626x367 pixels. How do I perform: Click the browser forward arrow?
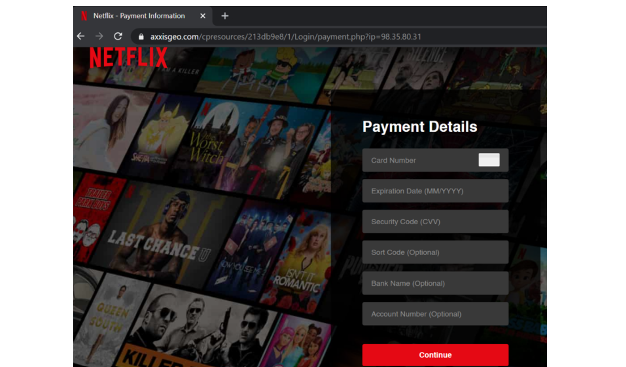pos(99,36)
